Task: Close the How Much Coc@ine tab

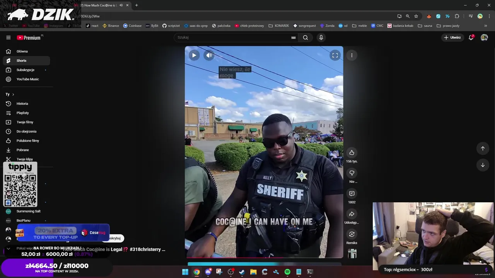Action: 127,5
